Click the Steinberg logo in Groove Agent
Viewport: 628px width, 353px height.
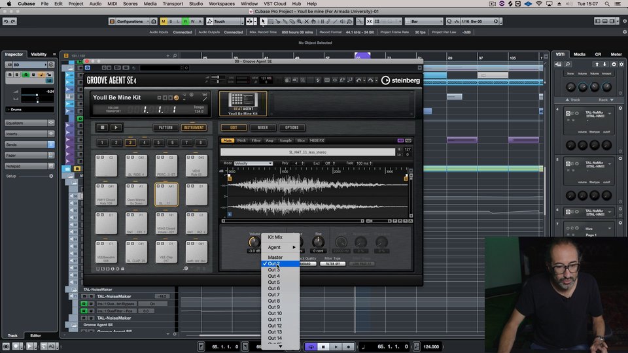click(400, 80)
